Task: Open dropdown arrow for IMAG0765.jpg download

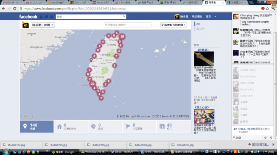Action: [83, 145]
